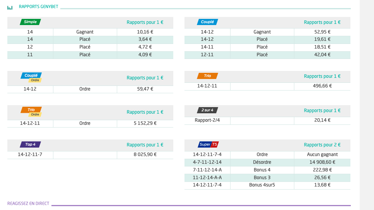This screenshot has height=210, width=374.
Task: Click the RAPPORTS GENYBET heading
Action: [x=38, y=7]
